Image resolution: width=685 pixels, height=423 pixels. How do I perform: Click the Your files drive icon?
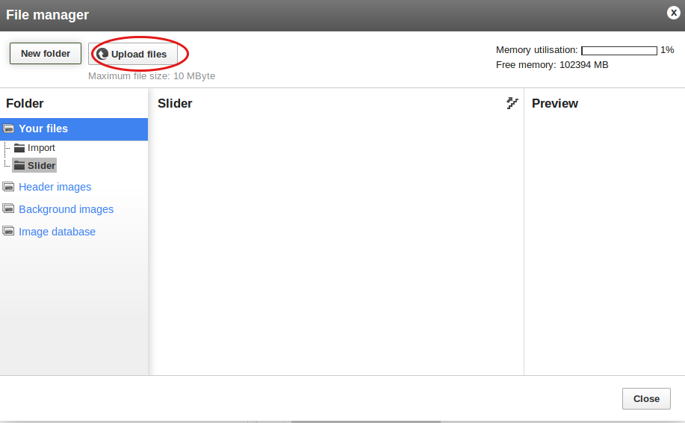tap(8, 129)
